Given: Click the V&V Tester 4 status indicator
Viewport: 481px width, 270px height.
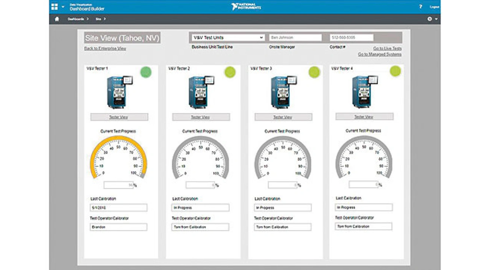Looking at the screenshot, I should click(x=395, y=71).
